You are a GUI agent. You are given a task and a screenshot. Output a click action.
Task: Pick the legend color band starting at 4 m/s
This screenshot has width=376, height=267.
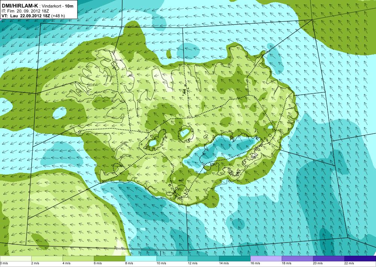pos(79,259)
